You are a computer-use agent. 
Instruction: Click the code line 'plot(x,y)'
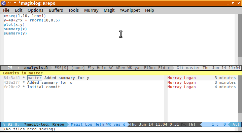(x=14, y=24)
